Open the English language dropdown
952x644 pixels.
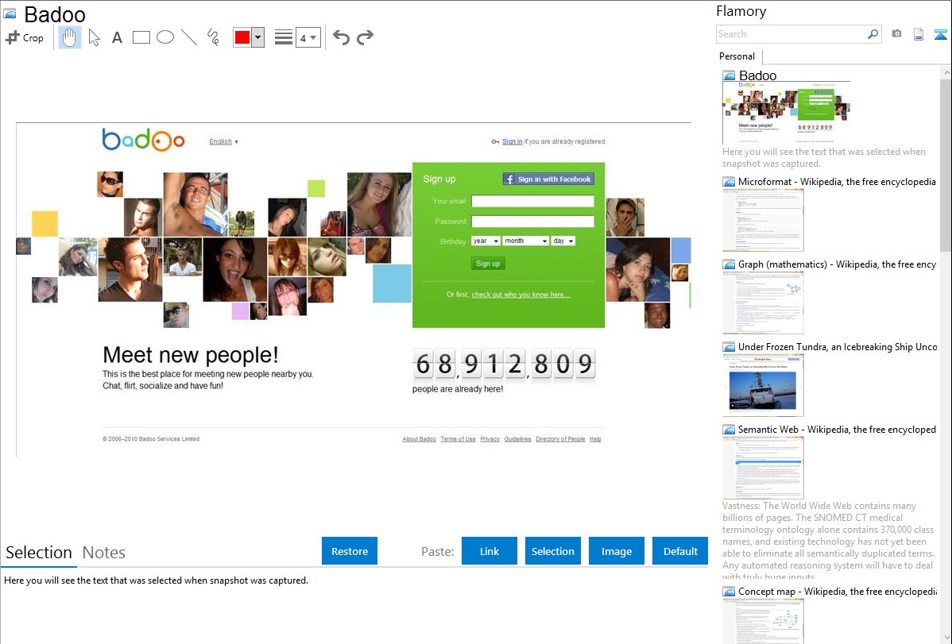223,141
